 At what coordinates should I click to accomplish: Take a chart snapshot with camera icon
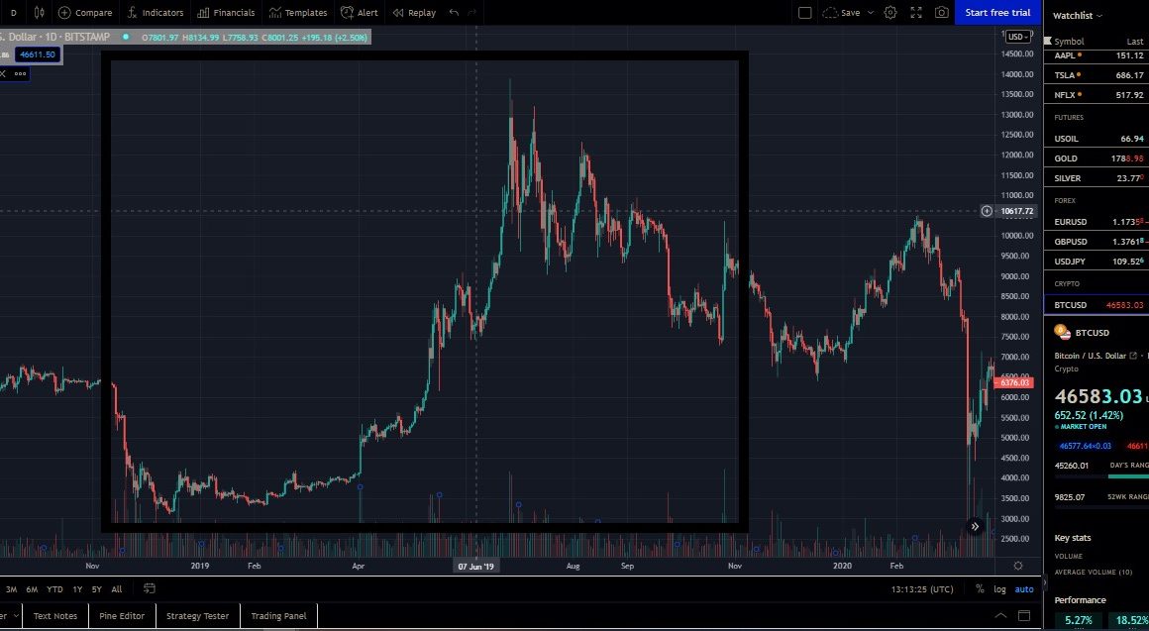pos(942,13)
